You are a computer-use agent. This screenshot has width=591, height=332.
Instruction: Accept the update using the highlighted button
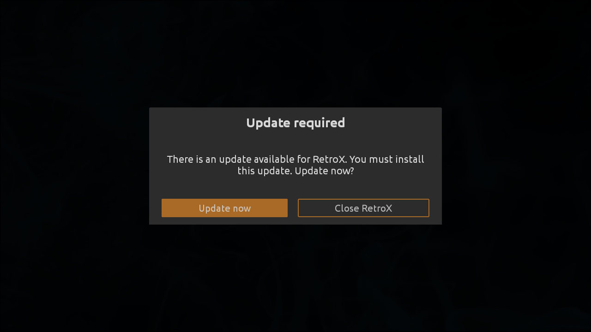(224, 208)
